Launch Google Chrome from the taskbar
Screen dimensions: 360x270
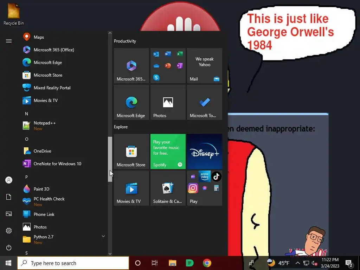pyautogui.click(x=207, y=263)
